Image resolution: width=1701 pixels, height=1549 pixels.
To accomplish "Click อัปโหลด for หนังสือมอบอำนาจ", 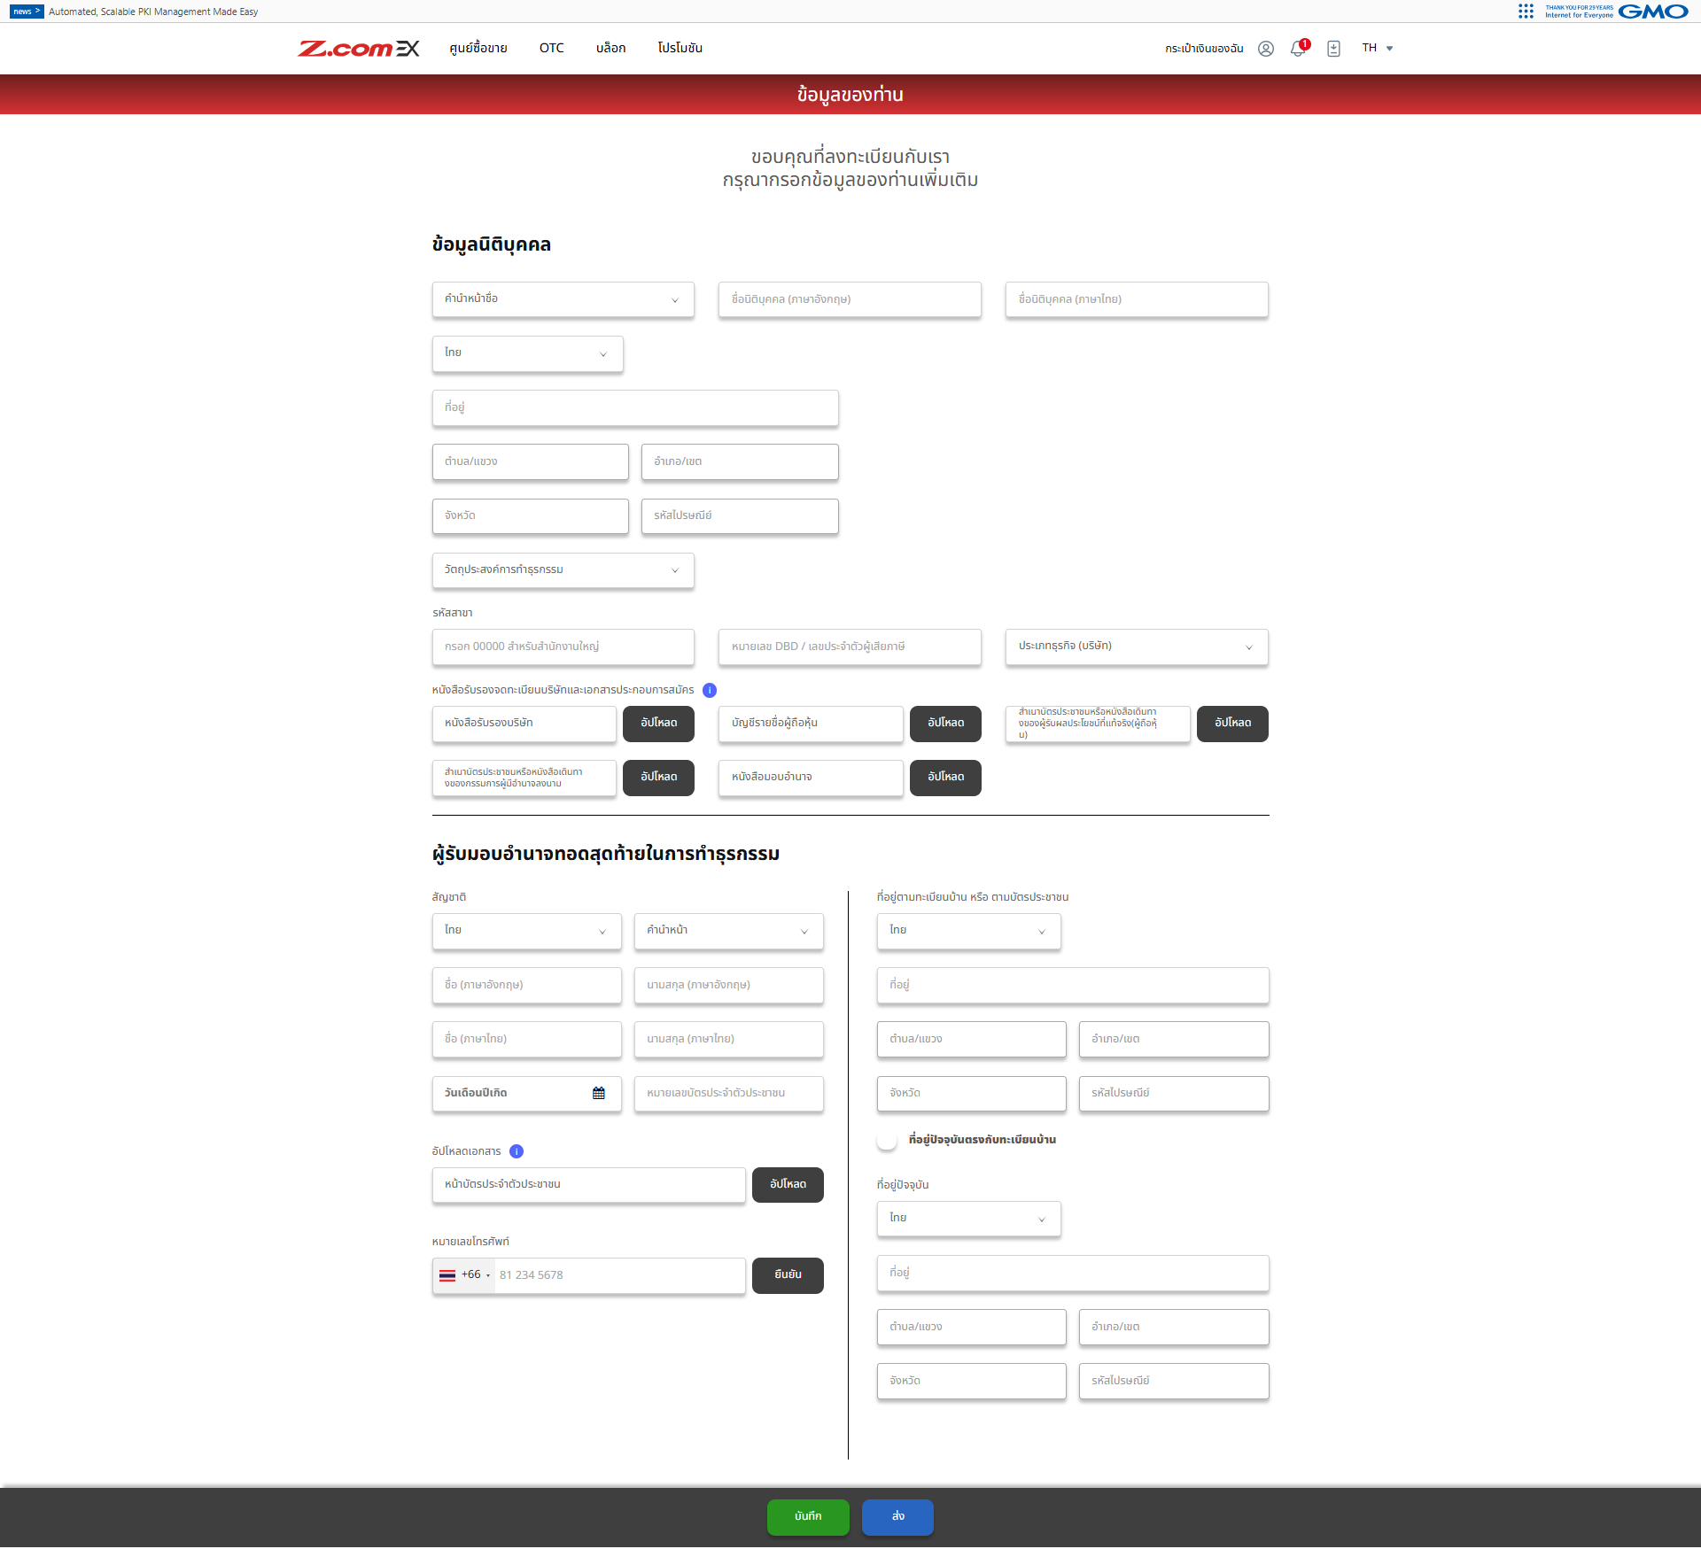I will [x=945, y=778].
